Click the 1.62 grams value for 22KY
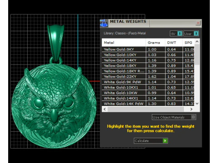 (x=152, y=77)
